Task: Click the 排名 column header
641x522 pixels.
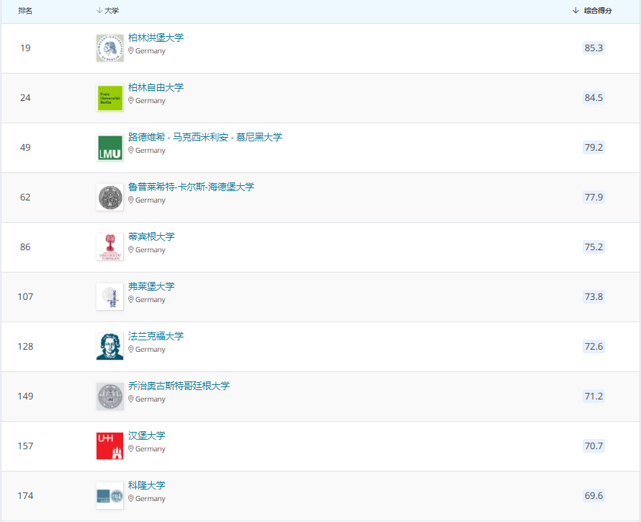Action: pyautogui.click(x=25, y=11)
